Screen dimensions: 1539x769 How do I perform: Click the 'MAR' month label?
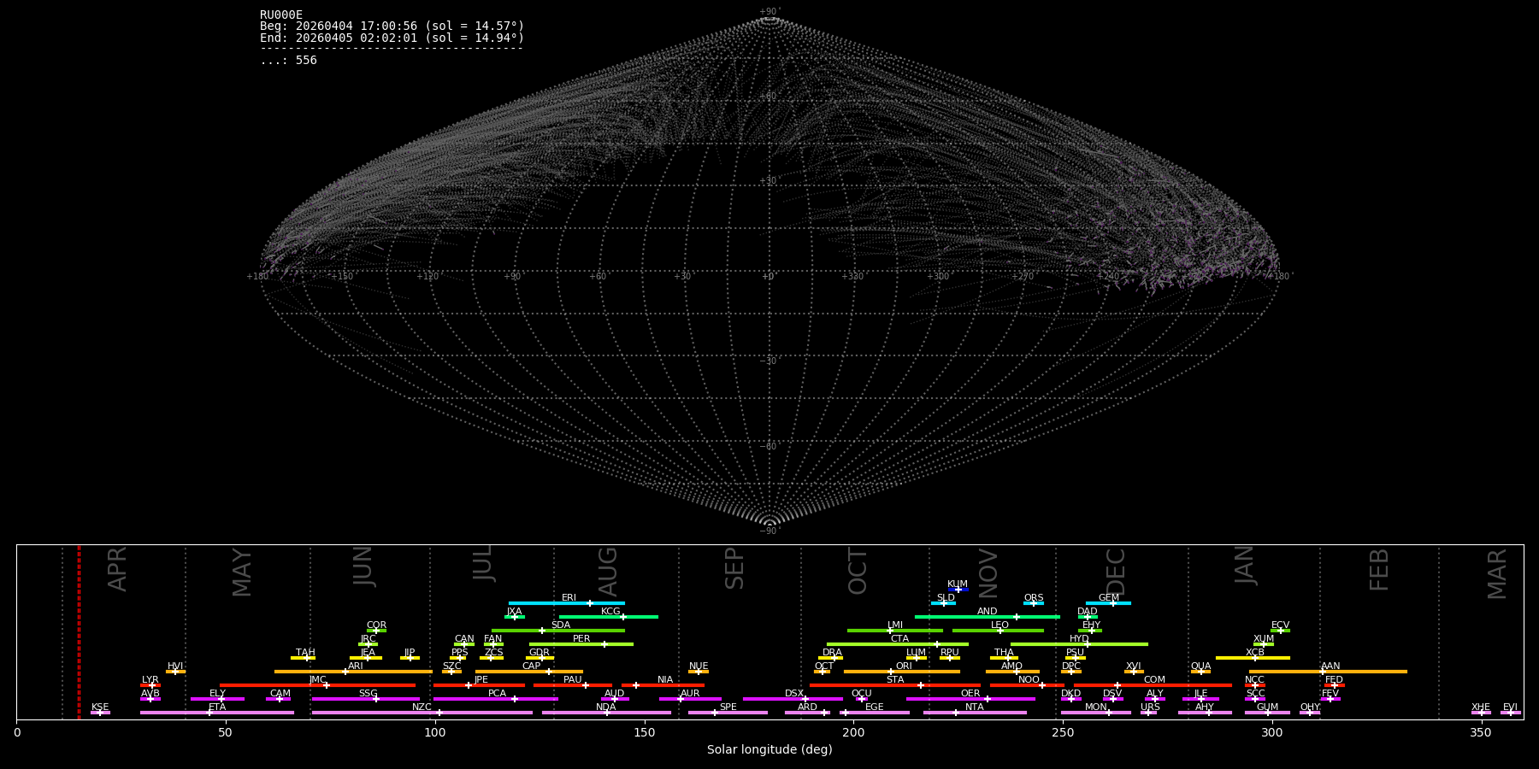1497,574
